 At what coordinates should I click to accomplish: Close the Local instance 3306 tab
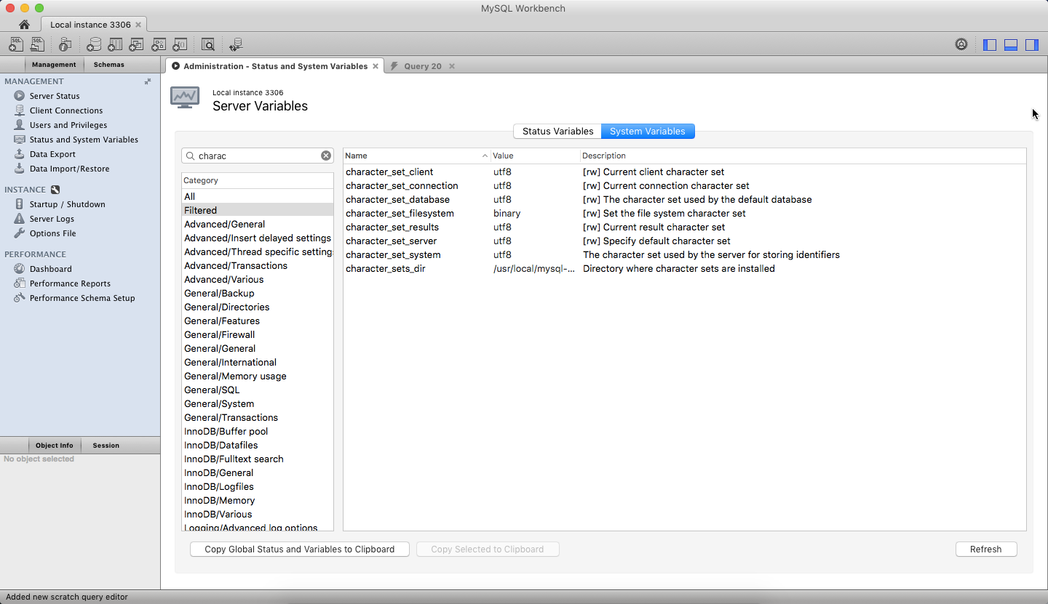pos(138,25)
